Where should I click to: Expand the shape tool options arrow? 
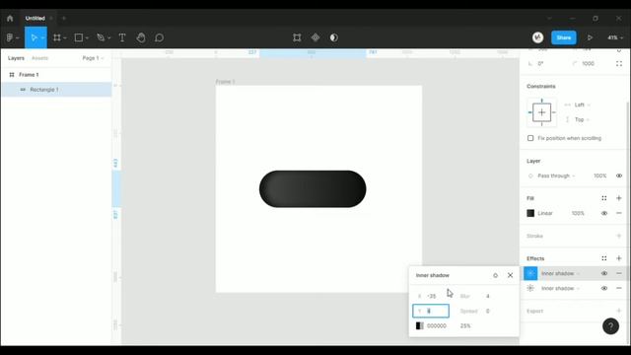pos(87,38)
